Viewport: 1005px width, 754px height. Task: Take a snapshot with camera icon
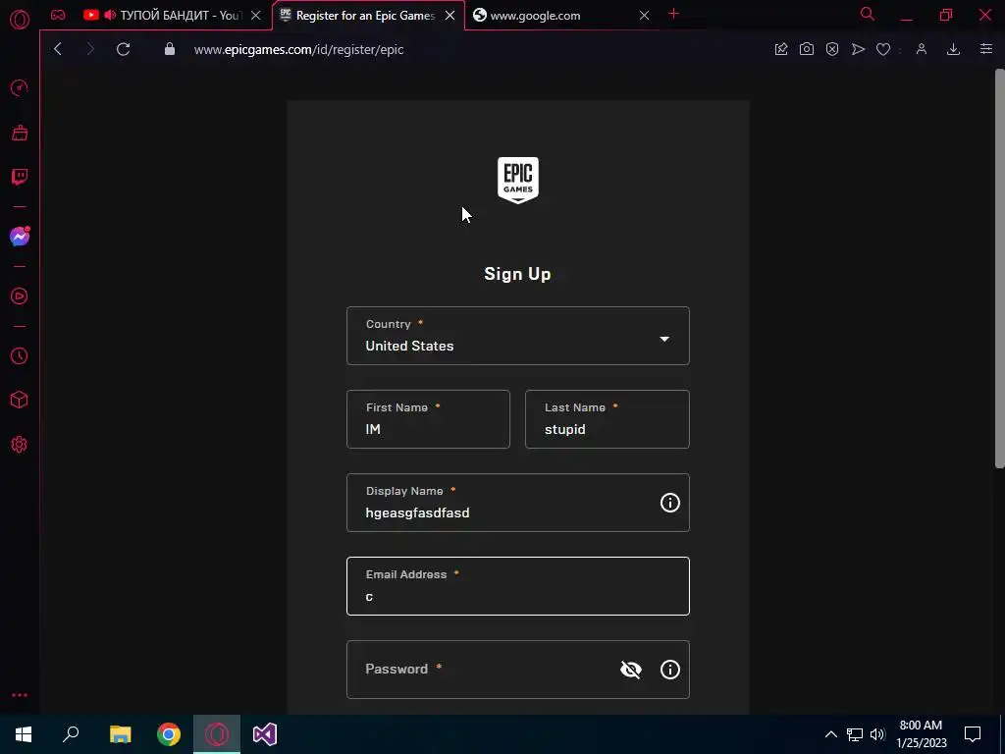(x=807, y=49)
